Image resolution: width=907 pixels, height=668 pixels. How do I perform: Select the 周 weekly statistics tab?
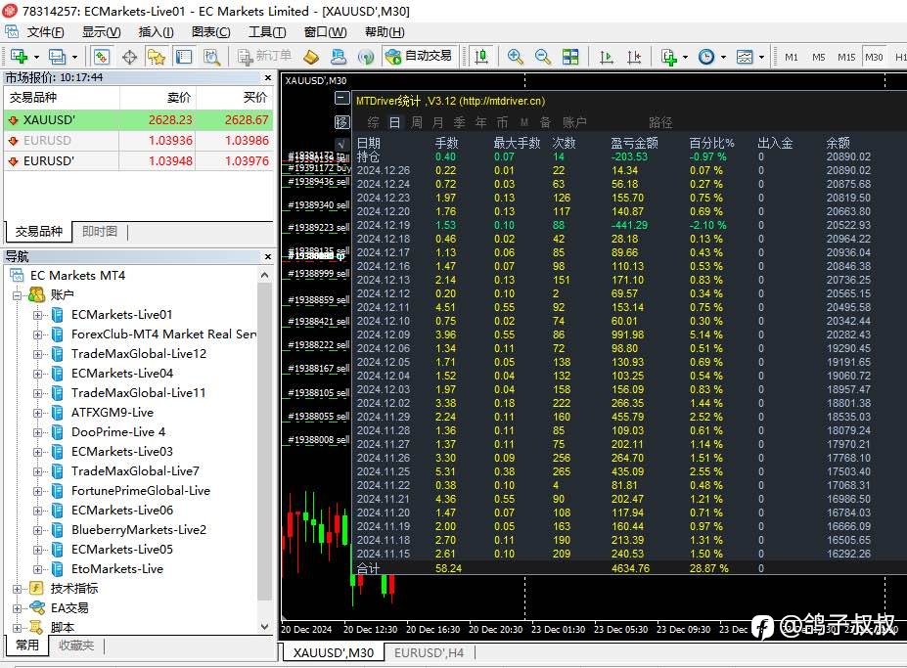click(417, 122)
